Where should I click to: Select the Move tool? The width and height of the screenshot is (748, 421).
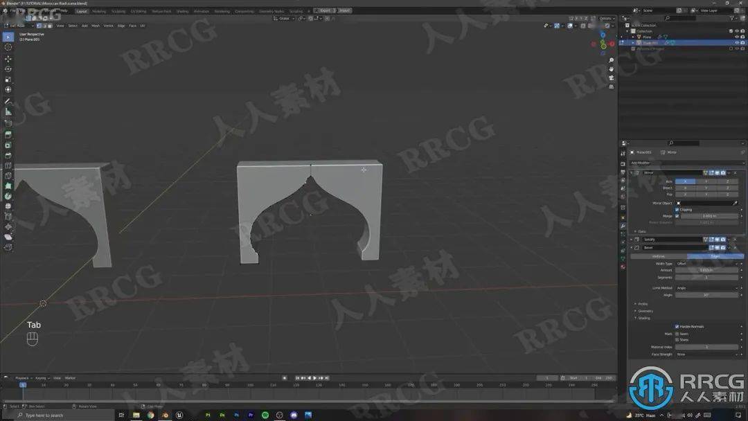click(x=8, y=59)
